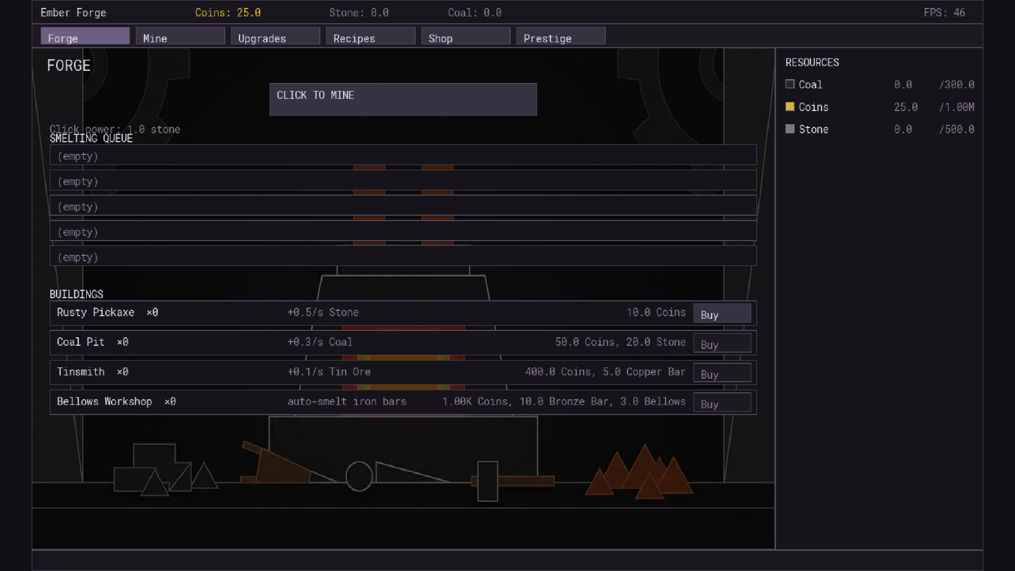Viewport: 1015px width, 571px height.
Task: Buy a Rusty Pickaxe
Action: tap(722, 314)
